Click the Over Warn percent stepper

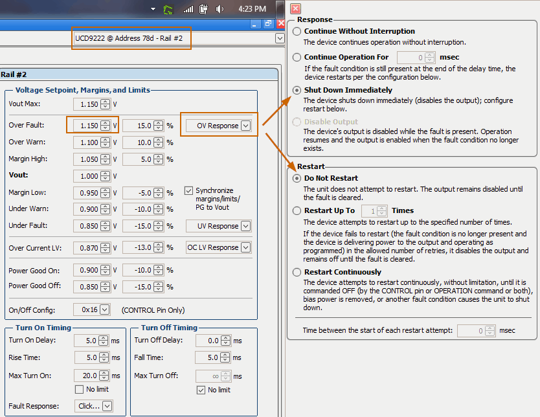pos(159,142)
